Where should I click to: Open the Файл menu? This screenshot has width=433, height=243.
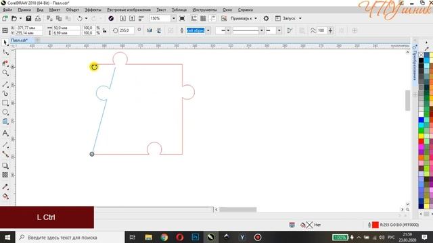pyautogui.click(x=7, y=10)
